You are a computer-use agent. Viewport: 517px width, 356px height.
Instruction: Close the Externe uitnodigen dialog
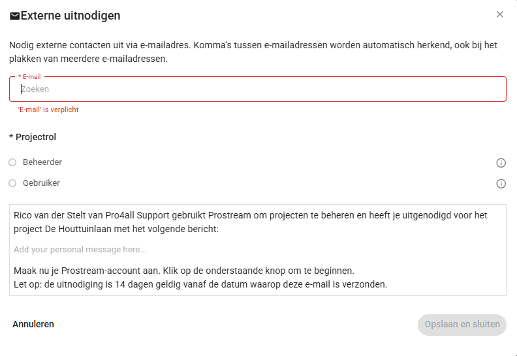point(499,14)
